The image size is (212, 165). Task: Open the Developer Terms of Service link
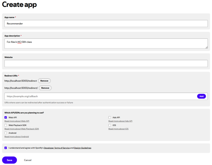pos(57,148)
